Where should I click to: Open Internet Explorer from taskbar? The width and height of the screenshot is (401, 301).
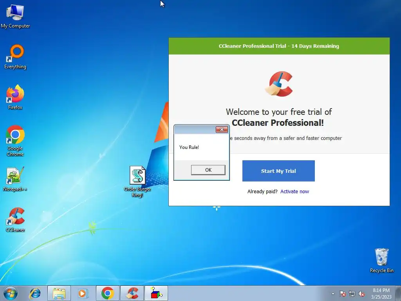click(35, 293)
